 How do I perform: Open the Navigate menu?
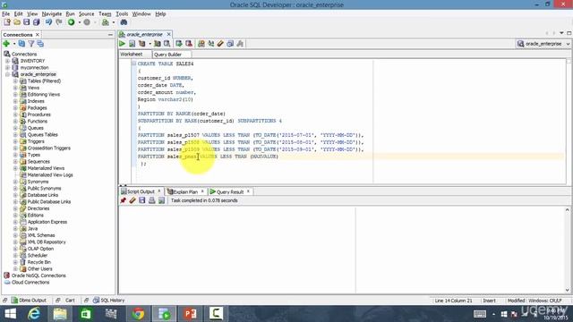(52, 14)
